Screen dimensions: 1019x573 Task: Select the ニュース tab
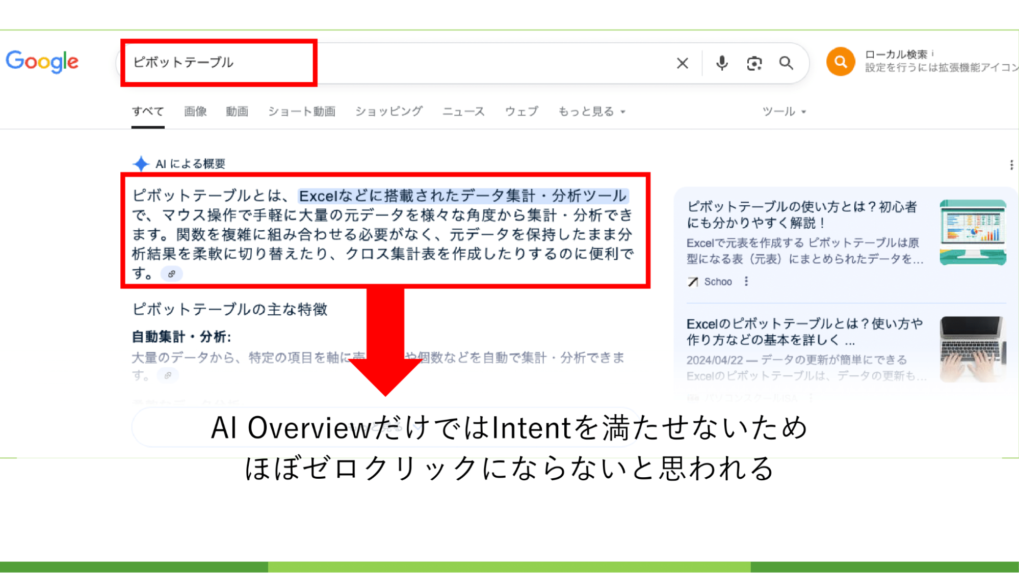click(463, 112)
